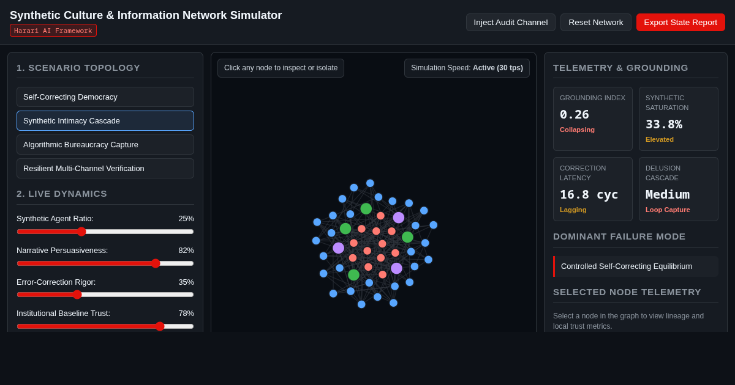This screenshot has width=735, height=385.
Task: Click the Harari AI Framework badge
Action: [53, 31]
